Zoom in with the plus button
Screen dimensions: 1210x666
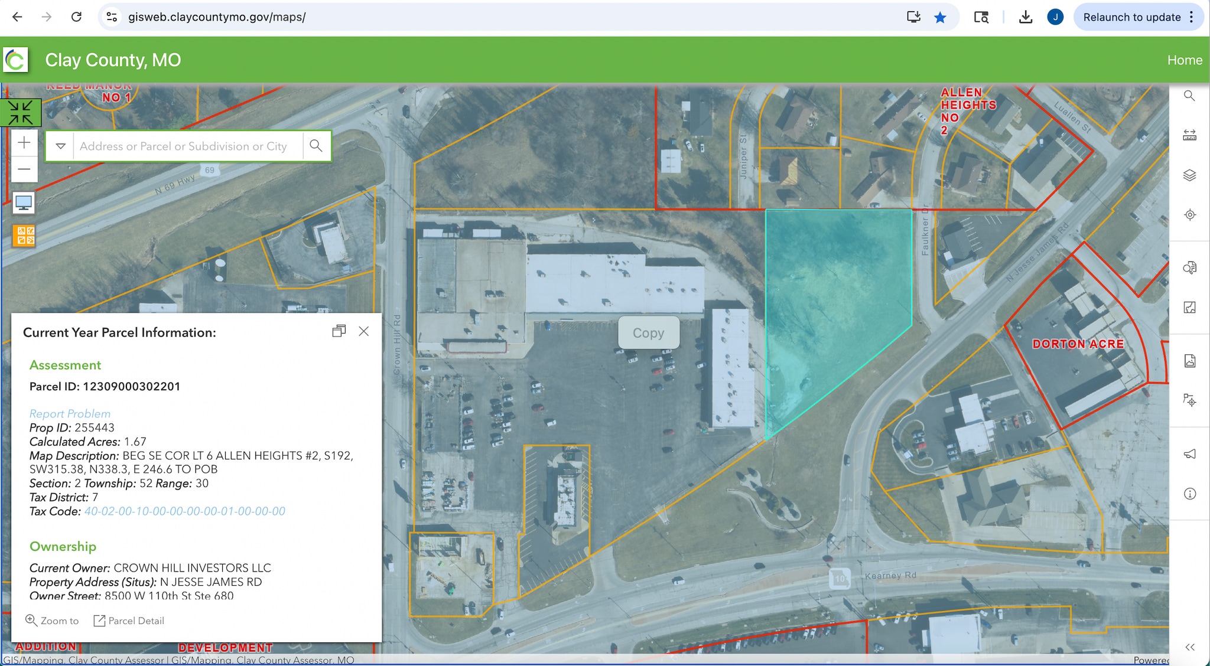tap(24, 143)
